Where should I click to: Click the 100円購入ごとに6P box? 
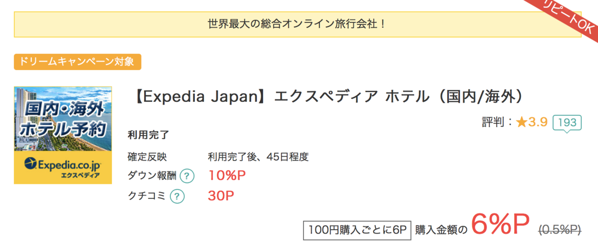(356, 229)
